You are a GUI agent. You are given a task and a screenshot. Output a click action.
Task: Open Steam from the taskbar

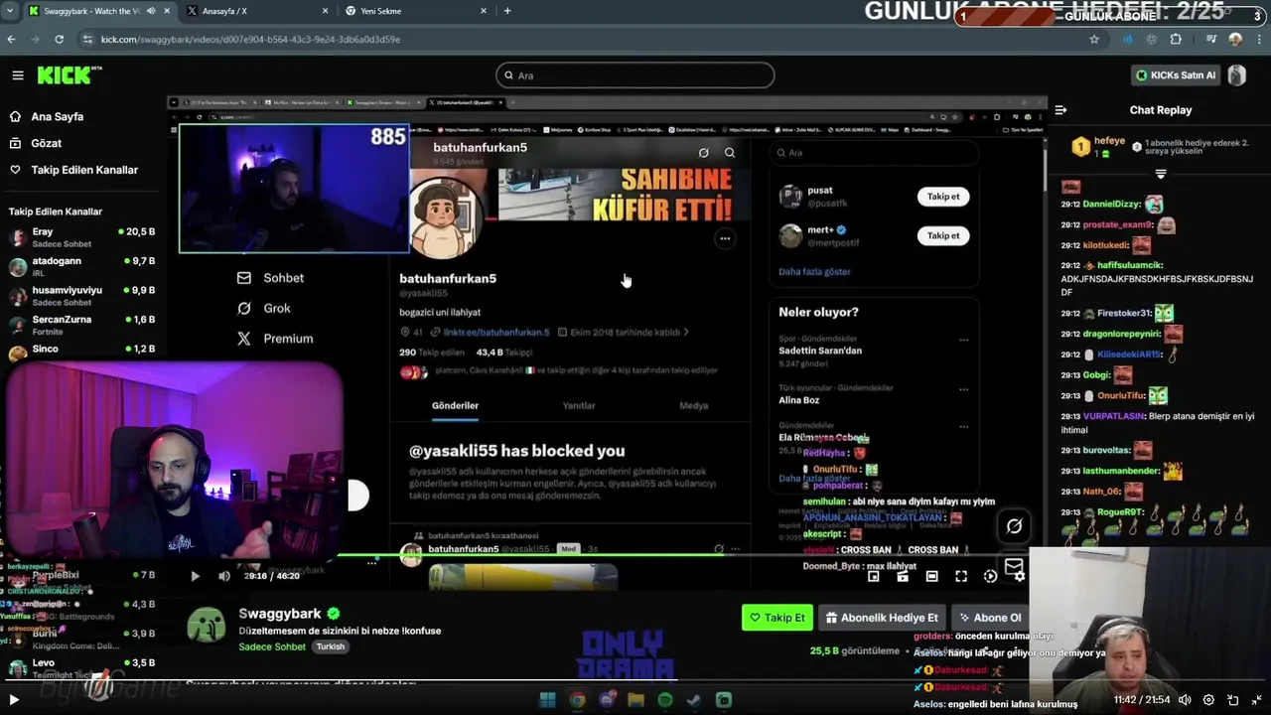694,700
